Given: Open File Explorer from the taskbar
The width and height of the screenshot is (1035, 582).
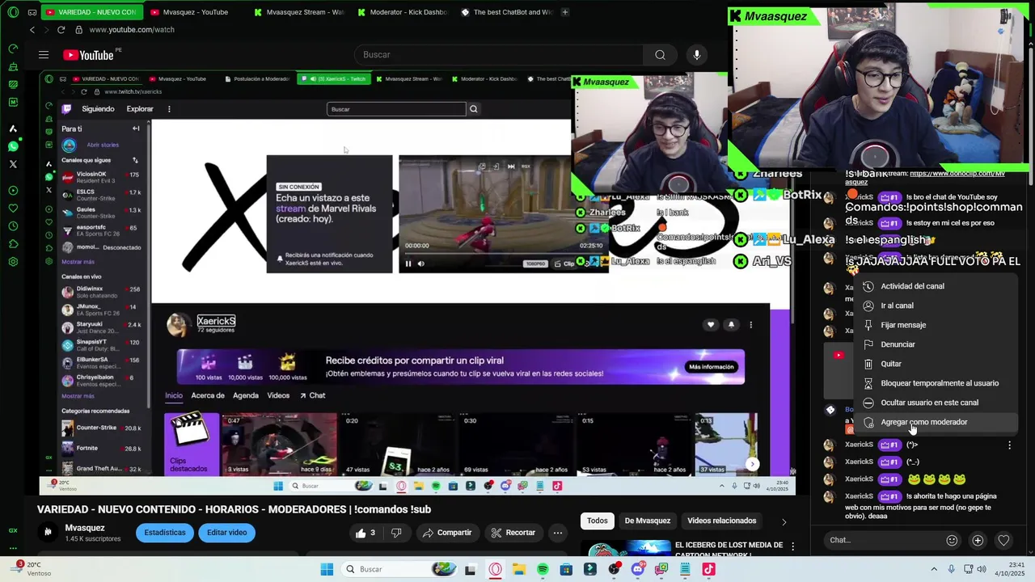Looking at the screenshot, I should 518,569.
